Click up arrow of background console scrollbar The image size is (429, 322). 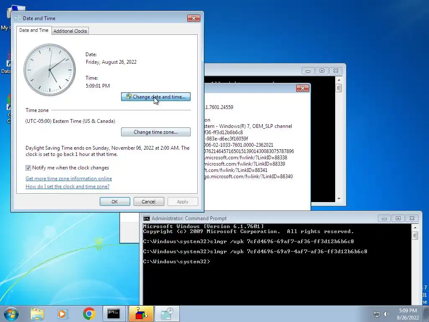(339, 80)
